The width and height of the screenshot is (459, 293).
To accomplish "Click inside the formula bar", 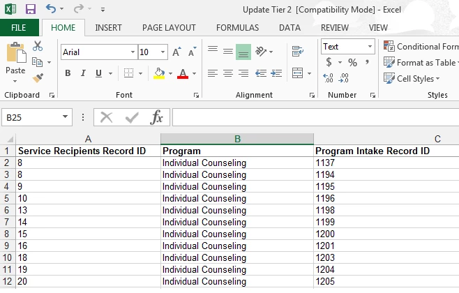I will coord(315,117).
